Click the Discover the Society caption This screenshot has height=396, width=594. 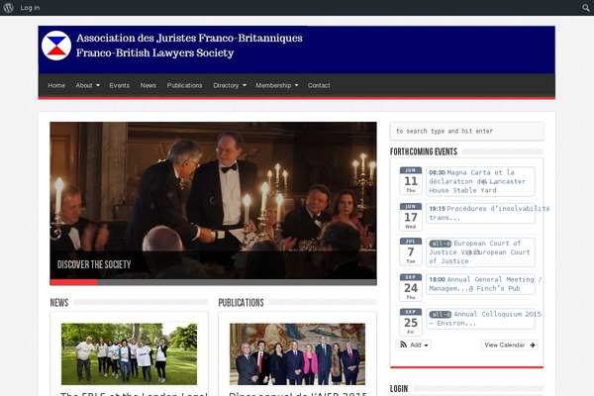click(94, 264)
